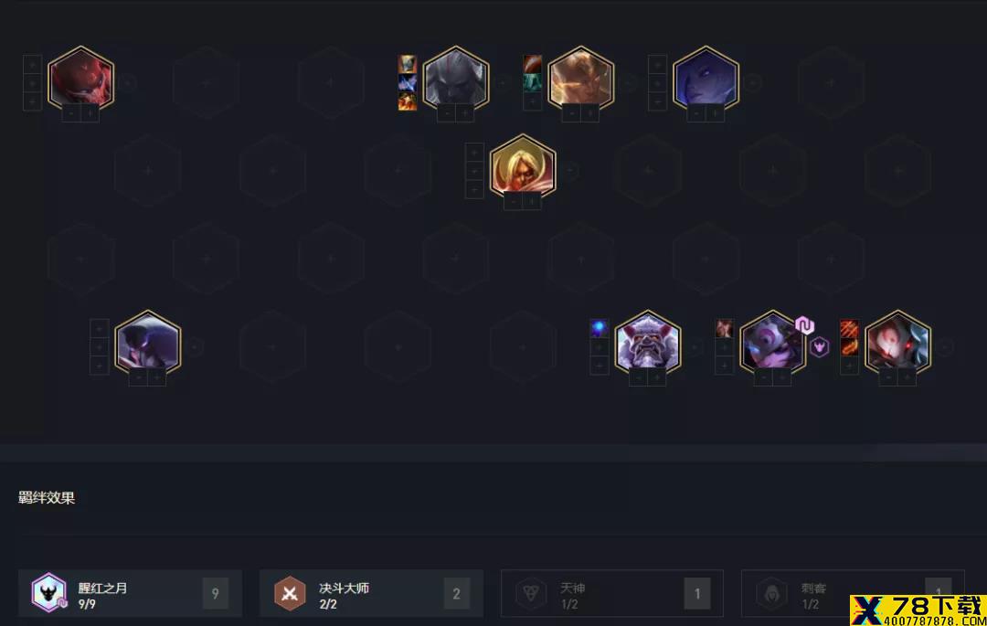This screenshot has height=626, width=987.
Task: Increase star level of red demon champion
Action: pos(90,113)
